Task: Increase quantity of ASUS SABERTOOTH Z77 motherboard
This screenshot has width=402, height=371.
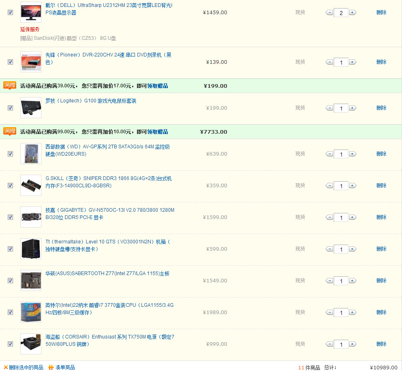Action: [x=353, y=280]
